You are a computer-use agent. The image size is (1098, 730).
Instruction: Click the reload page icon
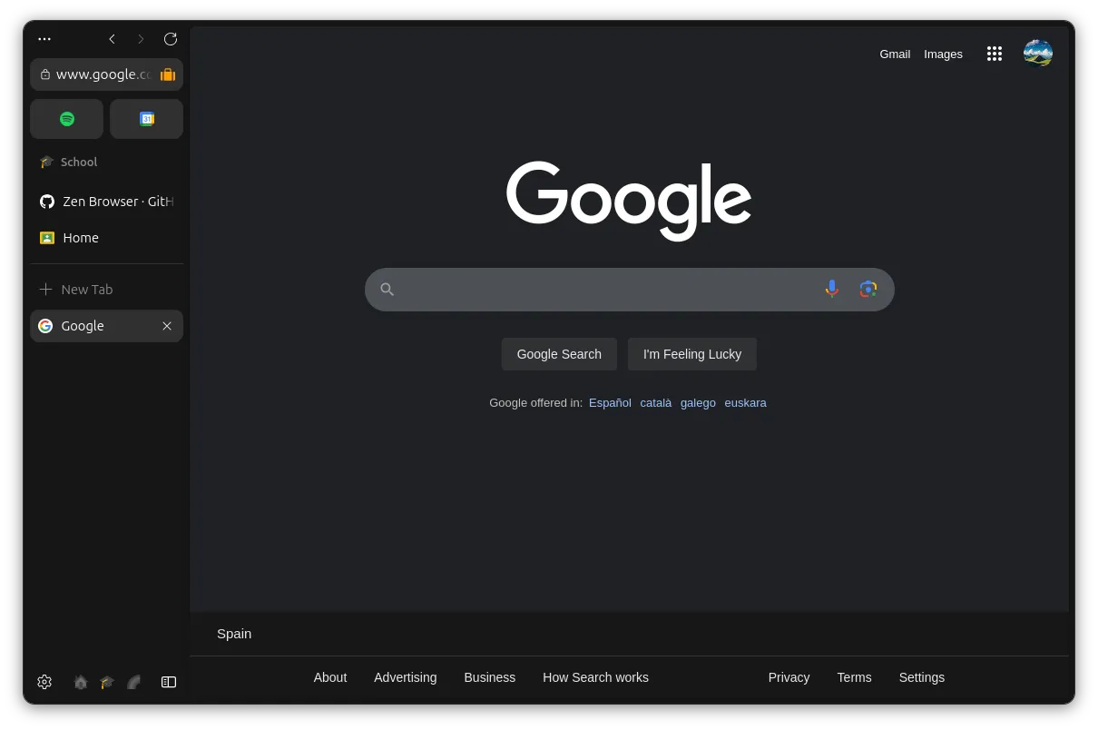[x=170, y=39]
